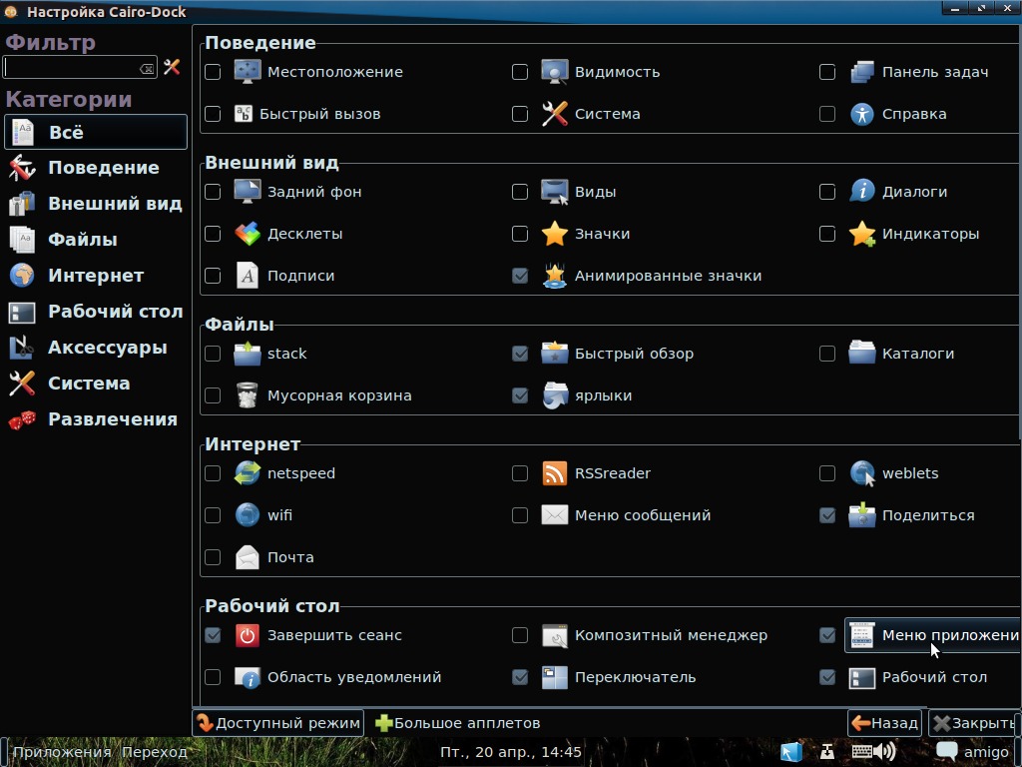Screen dimensions: 1022x767
Task: Click the Больше апплетов button
Action: click(457, 723)
